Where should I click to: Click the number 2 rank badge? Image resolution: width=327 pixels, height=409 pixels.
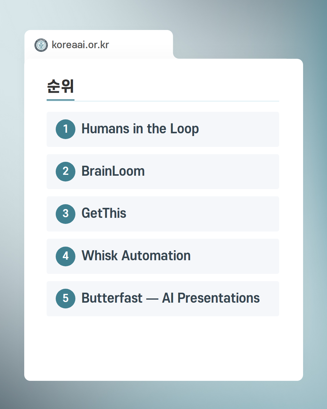pos(65,171)
